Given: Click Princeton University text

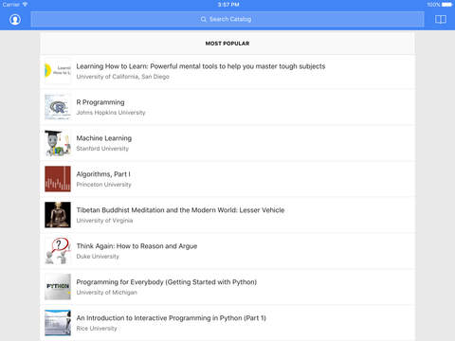Looking at the screenshot, I should (x=103, y=185).
